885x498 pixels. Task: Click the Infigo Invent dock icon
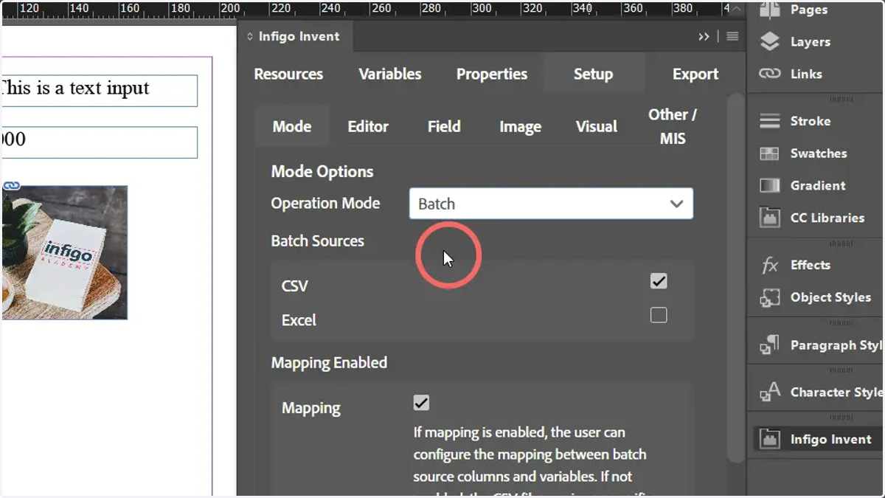(x=770, y=439)
